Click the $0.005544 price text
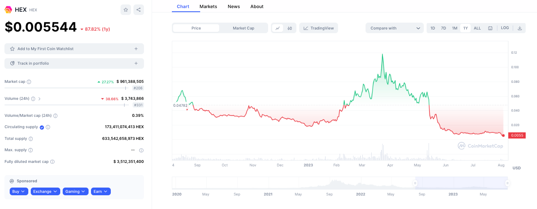The image size is (537, 209). click(40, 27)
